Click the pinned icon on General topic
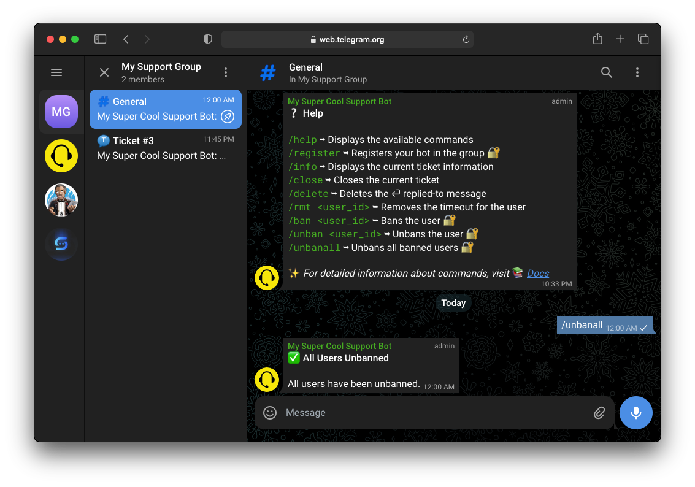This screenshot has height=487, width=695. (x=228, y=117)
